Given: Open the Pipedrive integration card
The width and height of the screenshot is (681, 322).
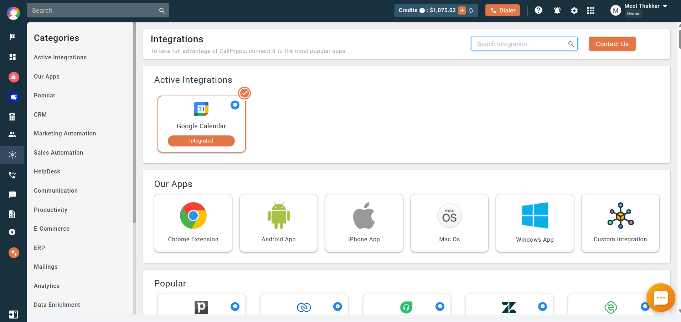Looking at the screenshot, I should point(201,305).
